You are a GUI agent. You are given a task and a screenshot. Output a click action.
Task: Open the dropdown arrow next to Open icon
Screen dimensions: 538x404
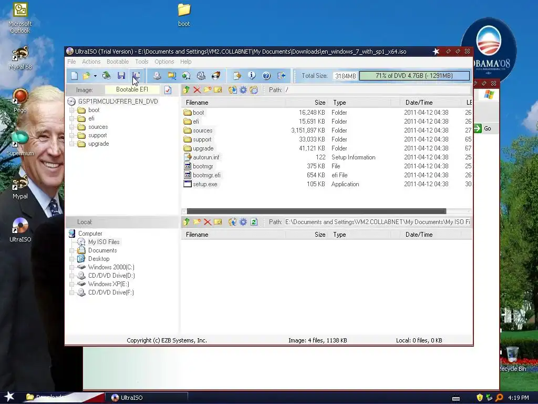(x=95, y=76)
